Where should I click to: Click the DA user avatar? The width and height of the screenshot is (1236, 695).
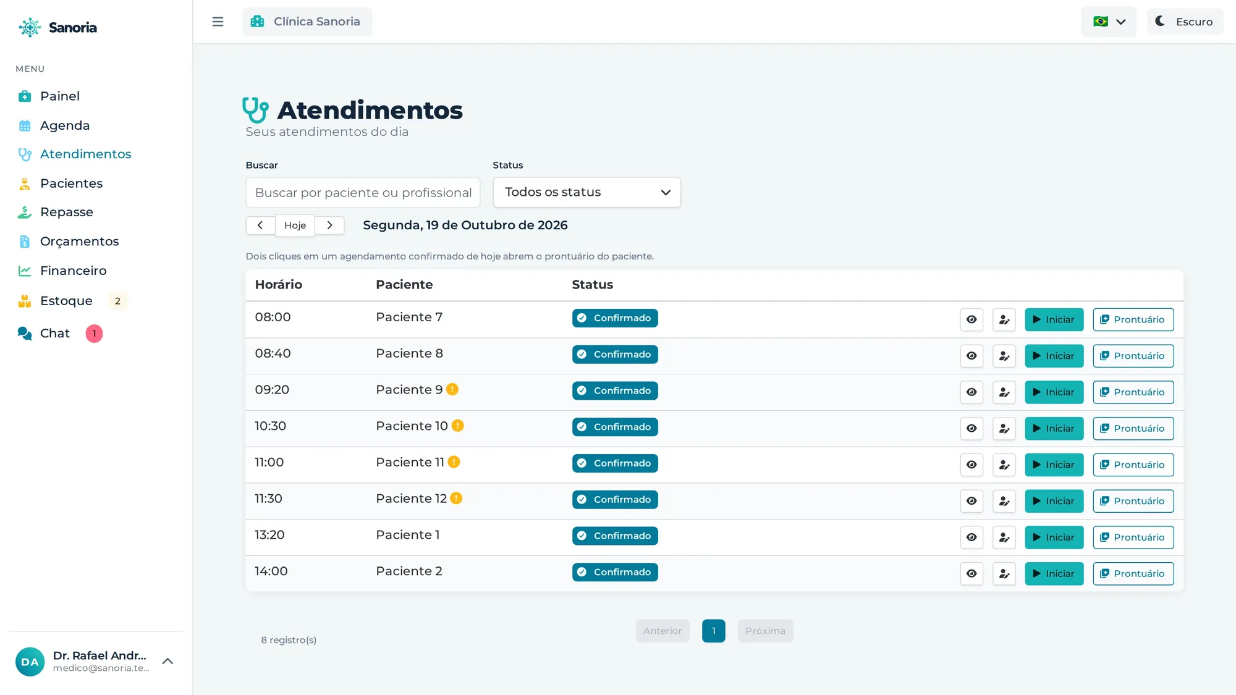click(30, 662)
